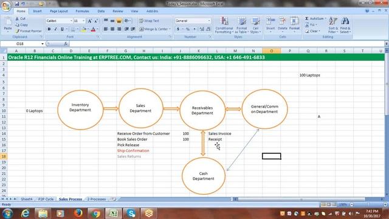389x219 pixels.
Task: Increase font size with Grow Font
Action: point(89,21)
